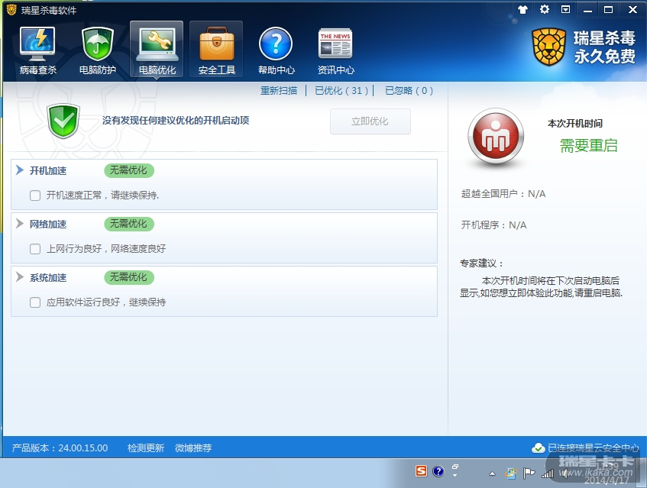This screenshot has width=647, height=488.
Task: Expand the 开机加速 section arrow
Action: coord(19,170)
